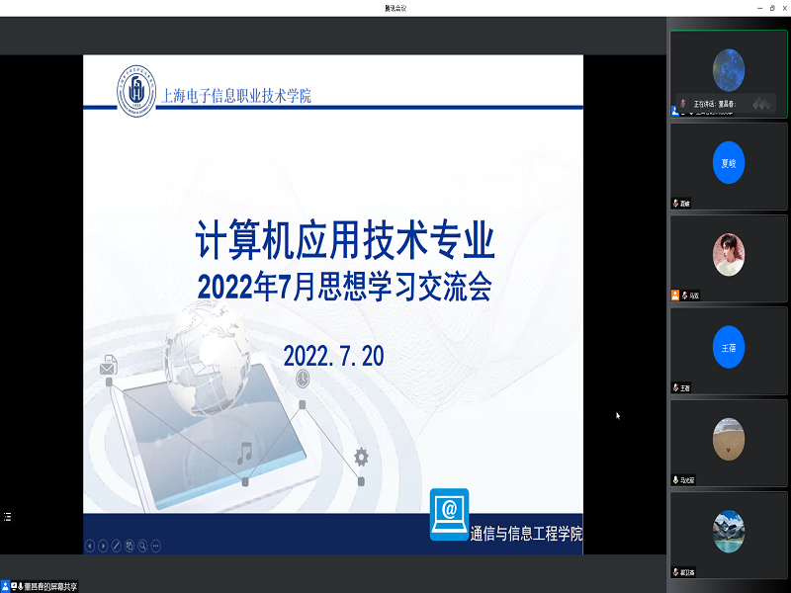Select the pen annotation tool on slide
The height and width of the screenshot is (593, 791).
116,546
